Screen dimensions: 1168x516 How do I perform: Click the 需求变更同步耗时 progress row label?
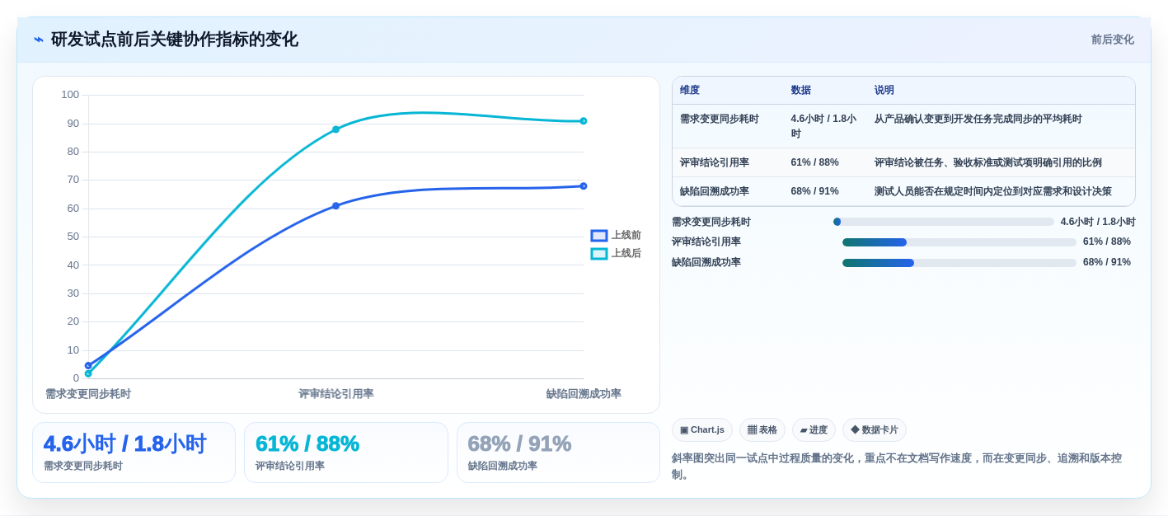tap(711, 223)
